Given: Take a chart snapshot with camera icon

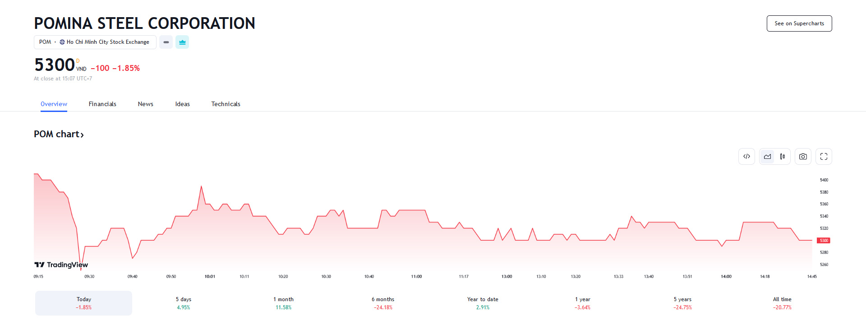Looking at the screenshot, I should coord(803,157).
